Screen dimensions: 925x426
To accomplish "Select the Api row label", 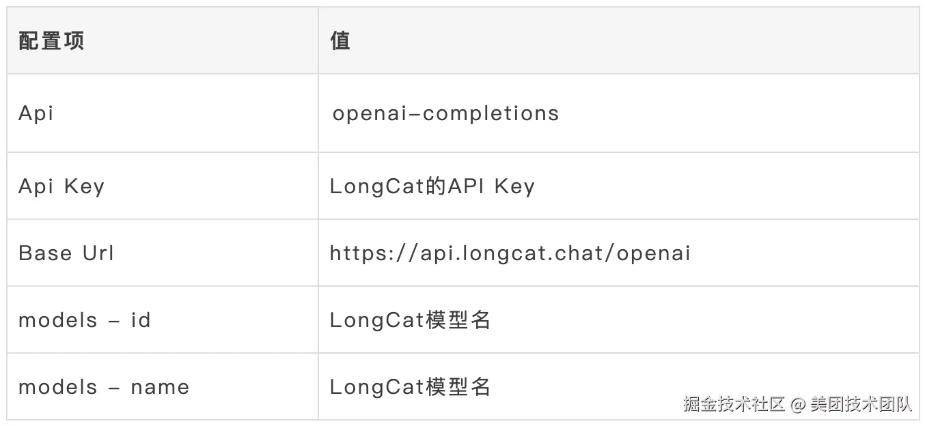I will [36, 113].
